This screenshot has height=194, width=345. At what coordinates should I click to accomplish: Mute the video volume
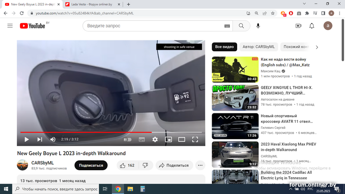click(x=53, y=139)
